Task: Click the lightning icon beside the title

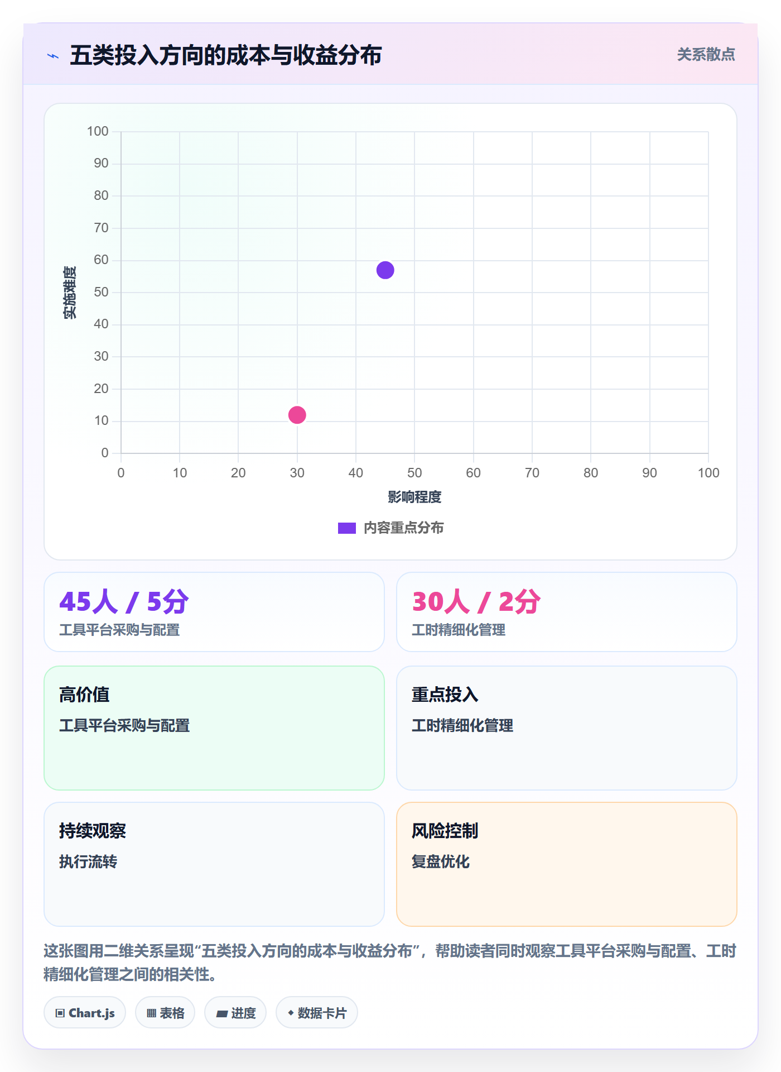Action: (53, 56)
